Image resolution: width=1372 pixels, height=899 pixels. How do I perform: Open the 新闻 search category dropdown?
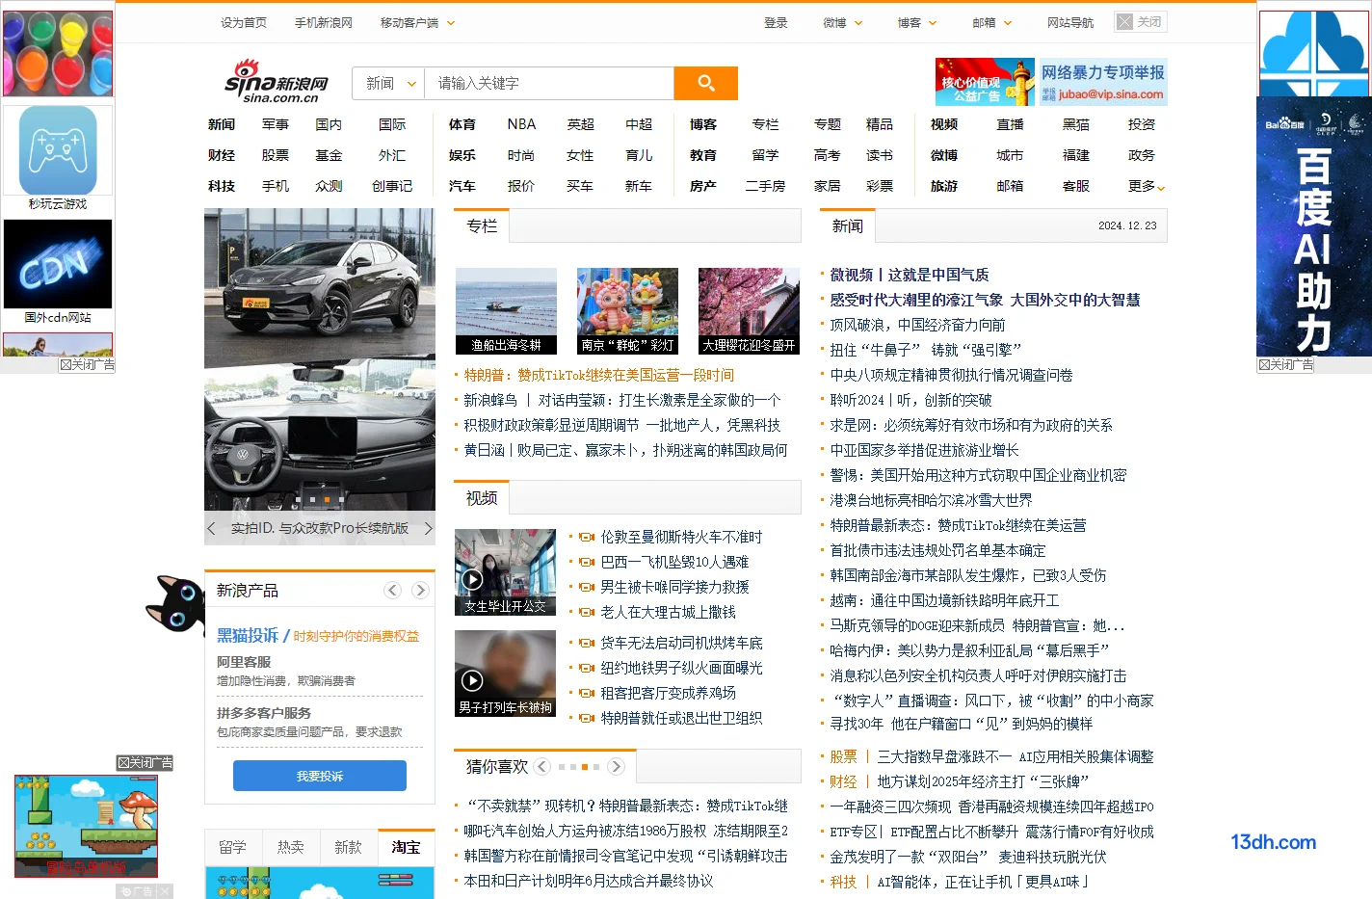pos(388,83)
